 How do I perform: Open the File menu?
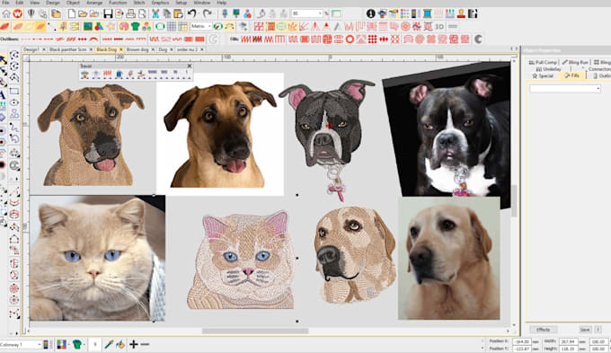pyautogui.click(x=5, y=3)
